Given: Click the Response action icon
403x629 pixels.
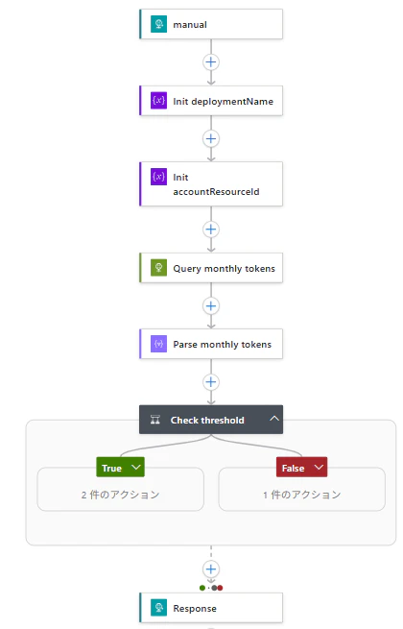Looking at the screenshot, I should click(x=158, y=607).
